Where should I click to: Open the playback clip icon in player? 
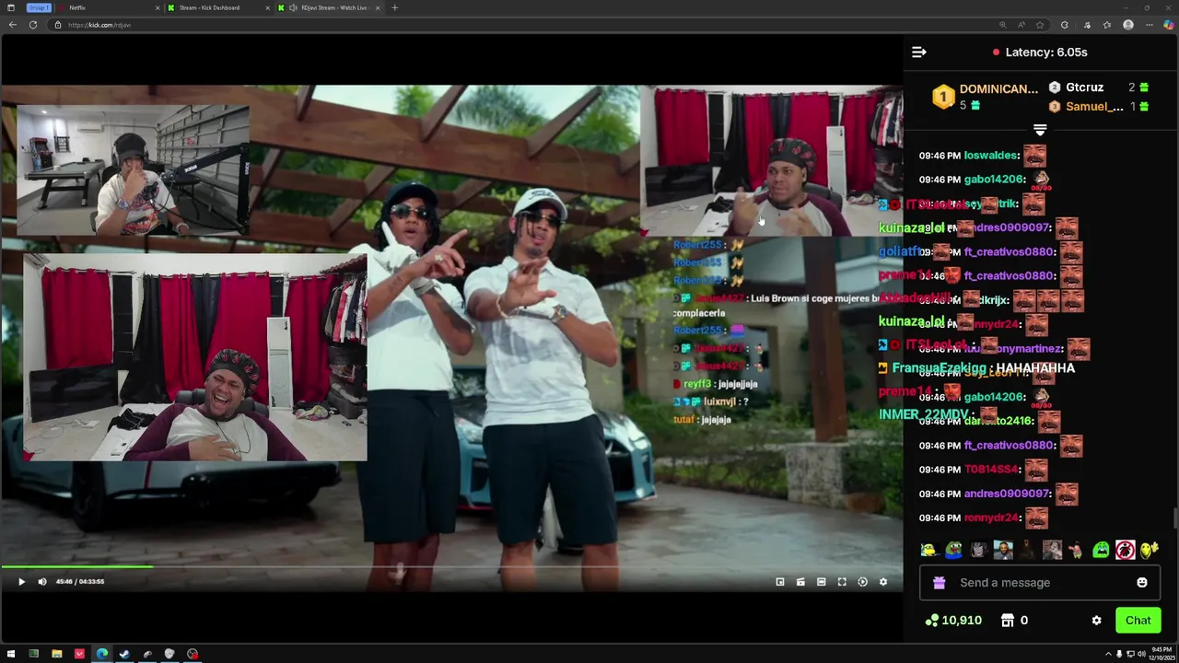click(862, 582)
